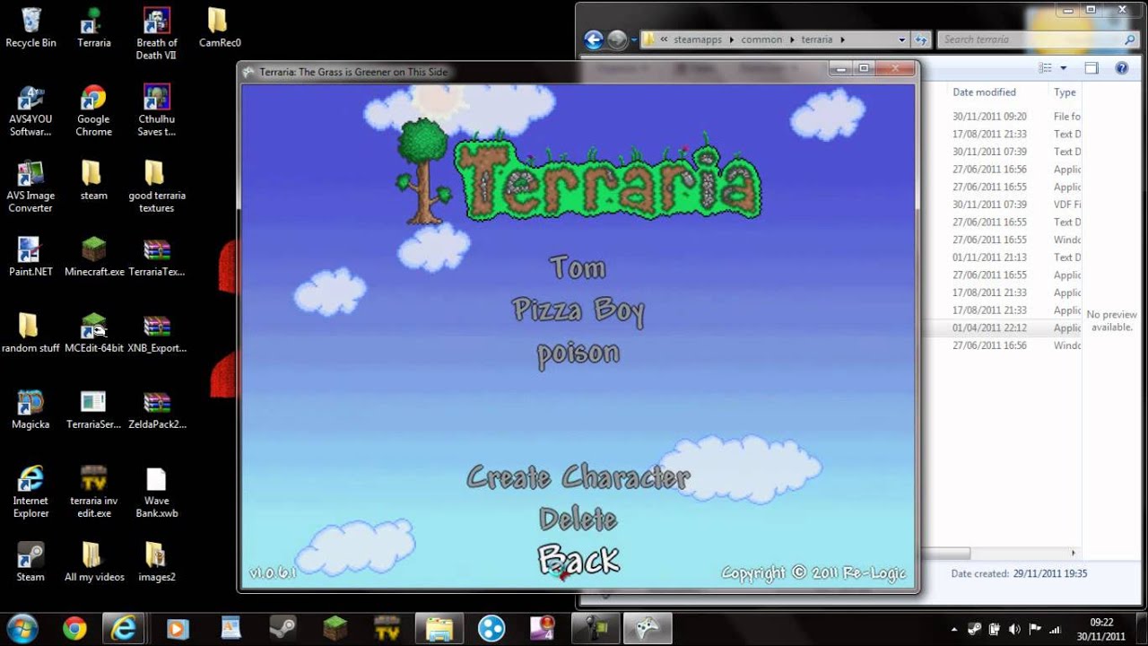Open Steam from the taskbar
This screenshot has width=1148, height=646.
point(283,628)
